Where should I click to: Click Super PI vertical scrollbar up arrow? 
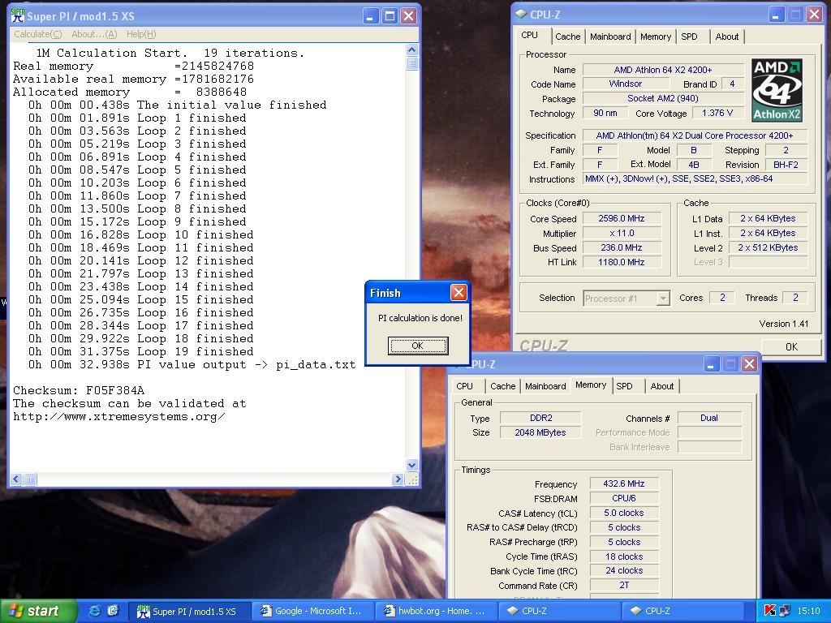(411, 49)
